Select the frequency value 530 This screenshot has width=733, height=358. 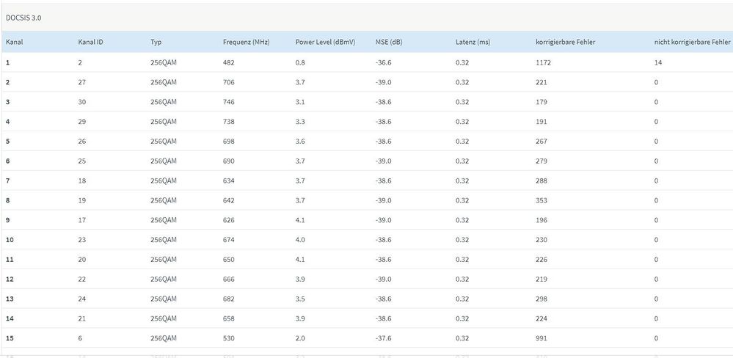pos(228,338)
